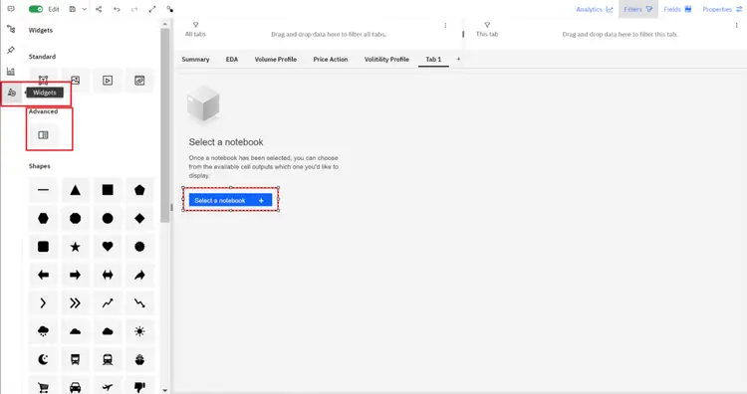Redo the last action
This screenshot has height=394, width=747.
tap(134, 9)
